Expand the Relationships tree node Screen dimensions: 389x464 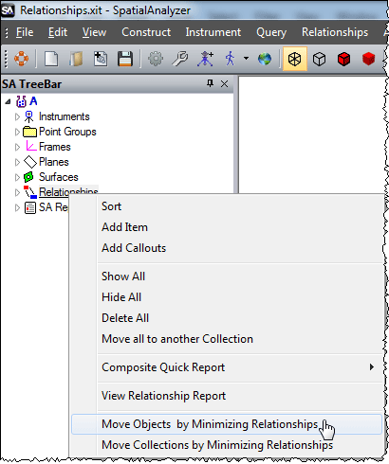17,192
